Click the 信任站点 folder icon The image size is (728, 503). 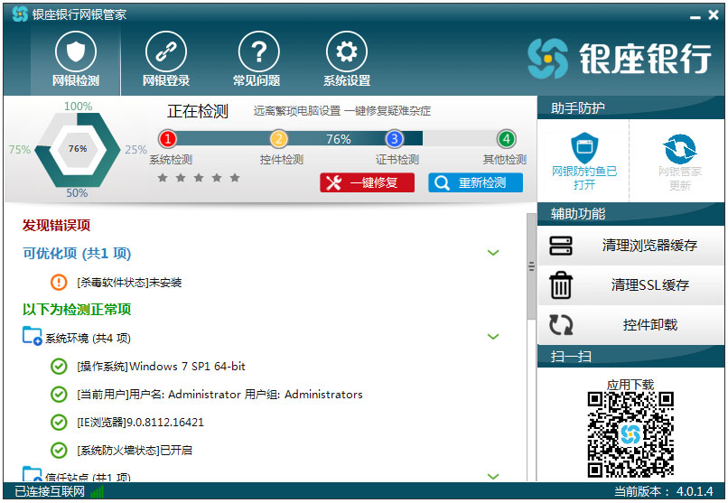(x=32, y=474)
